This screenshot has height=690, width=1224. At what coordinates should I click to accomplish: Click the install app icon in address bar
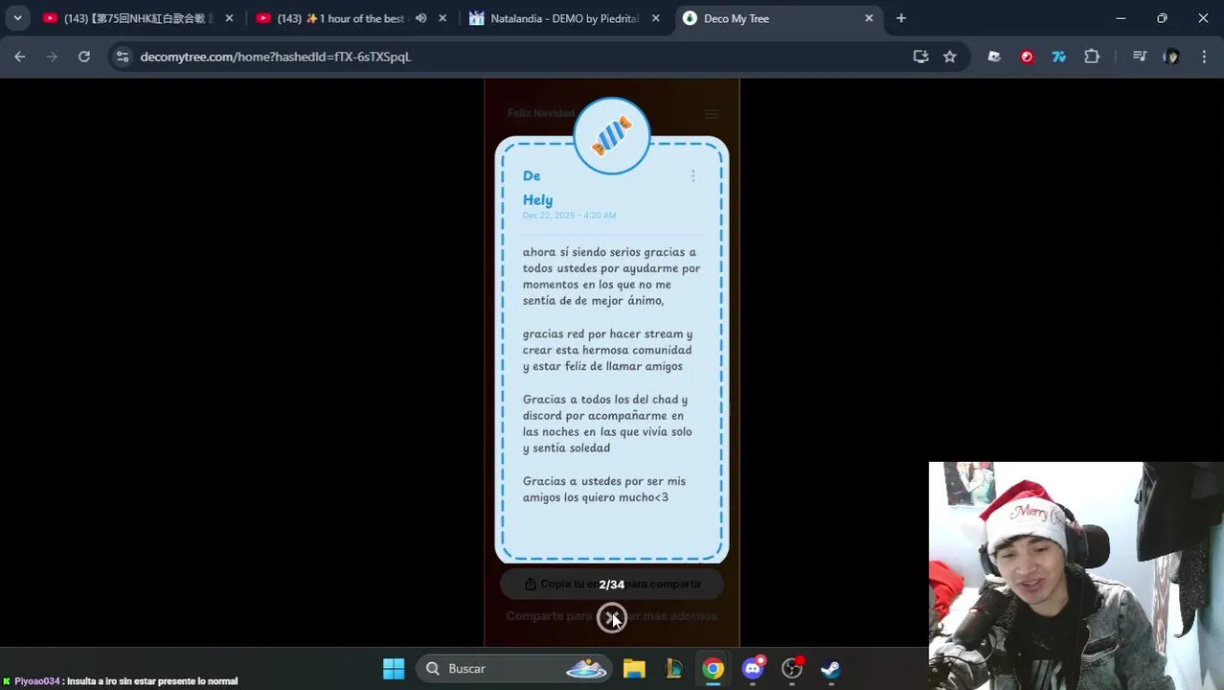920,57
